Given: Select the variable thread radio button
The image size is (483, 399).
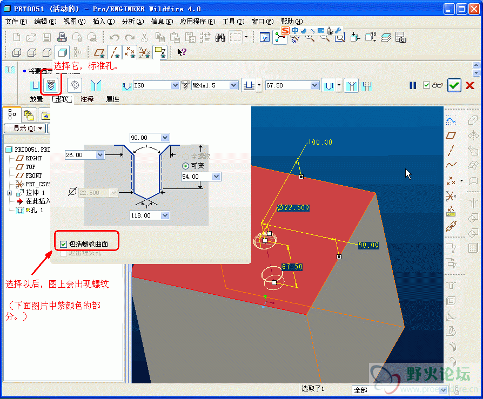Looking at the screenshot, I should click(x=185, y=166).
